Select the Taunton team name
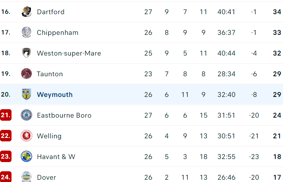 click(x=50, y=74)
